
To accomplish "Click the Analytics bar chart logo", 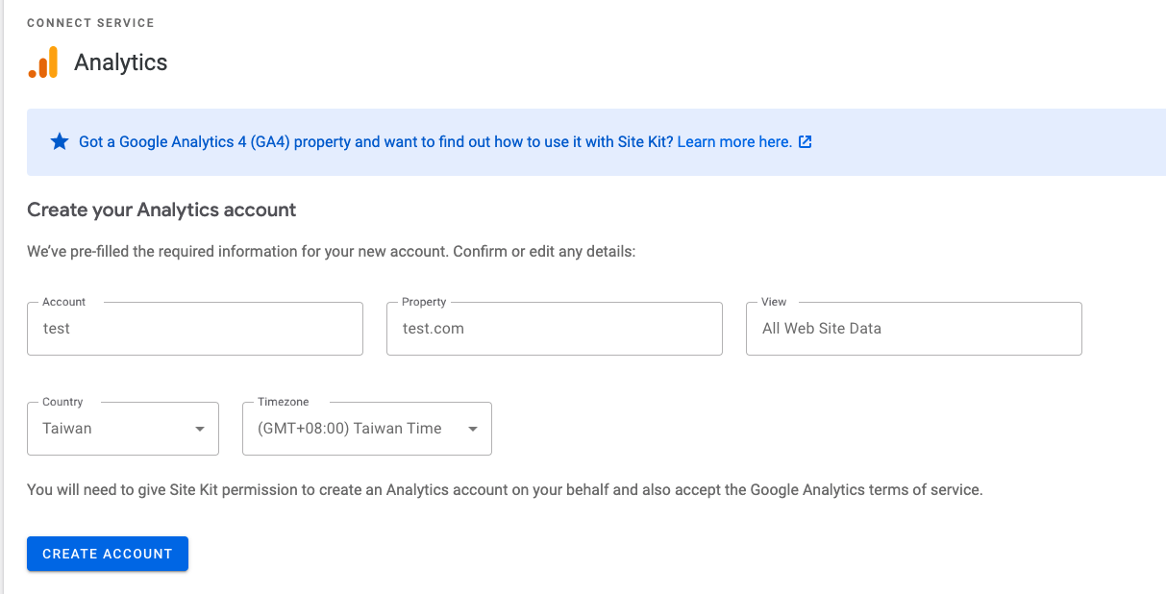I will pos(43,62).
